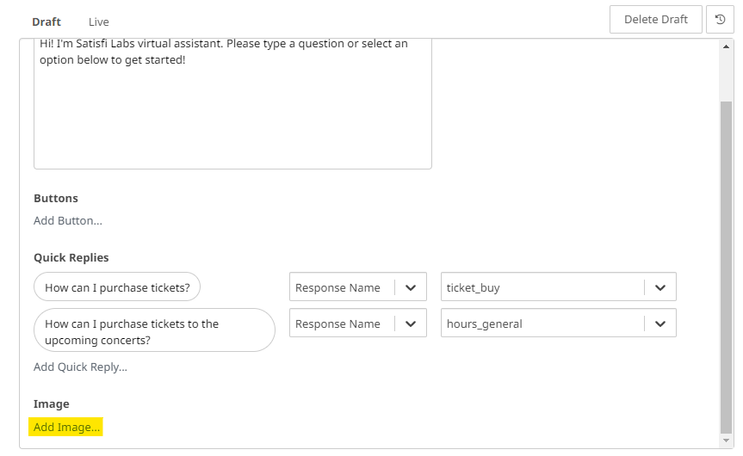Click the Add Image... link

(x=66, y=427)
